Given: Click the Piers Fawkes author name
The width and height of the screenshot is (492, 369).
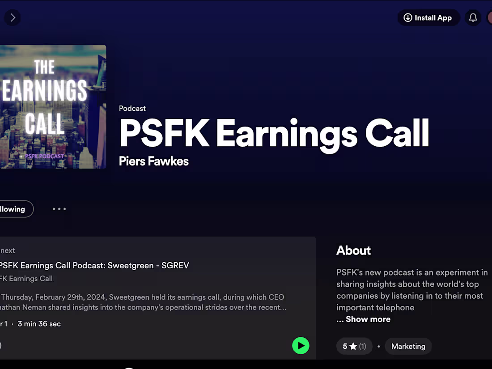Looking at the screenshot, I should point(154,161).
